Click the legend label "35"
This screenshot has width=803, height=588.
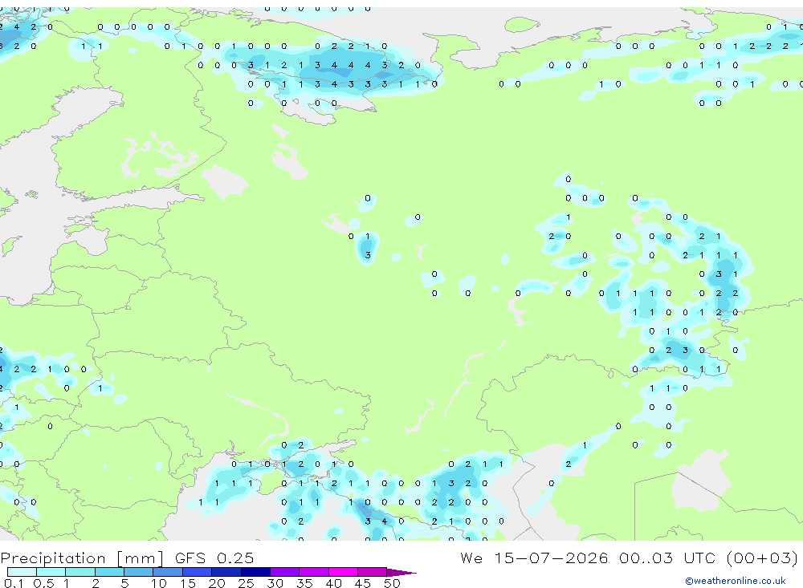click(x=304, y=583)
